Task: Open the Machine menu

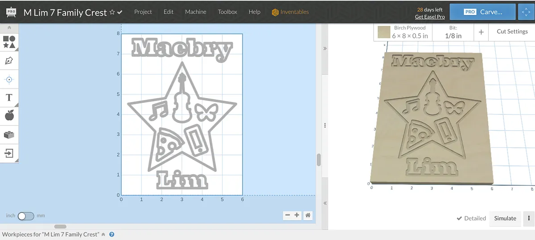Action: (196, 12)
